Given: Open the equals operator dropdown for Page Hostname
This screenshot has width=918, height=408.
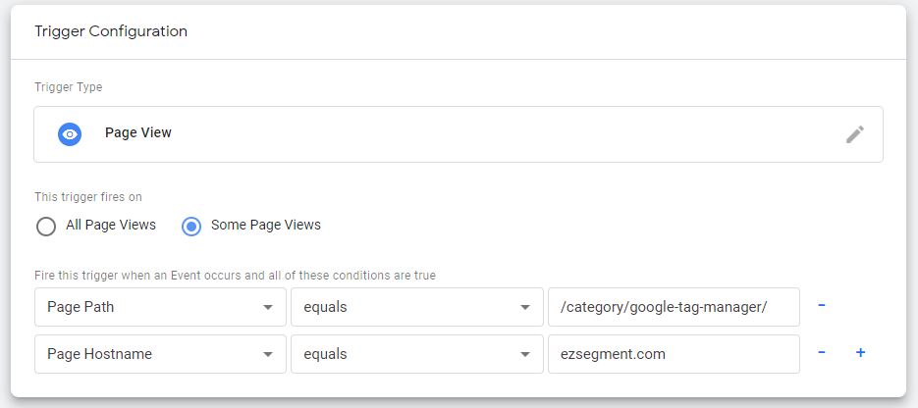Looking at the screenshot, I should 417,354.
